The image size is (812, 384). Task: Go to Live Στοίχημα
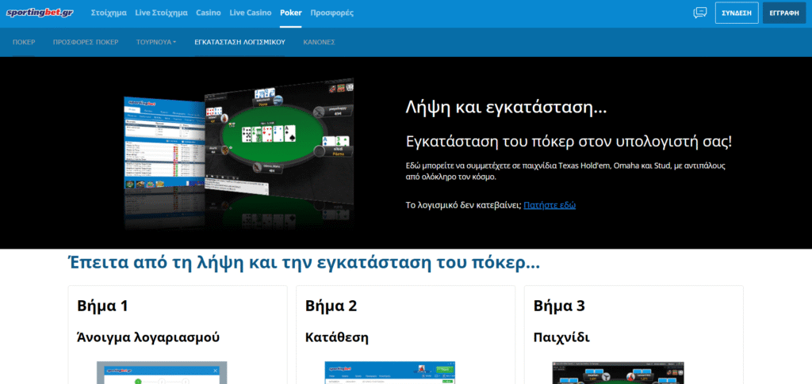pos(161,13)
